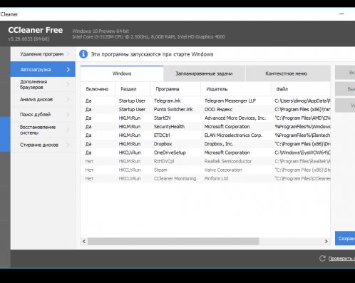Select the Telegram.lnk row

click(205, 101)
